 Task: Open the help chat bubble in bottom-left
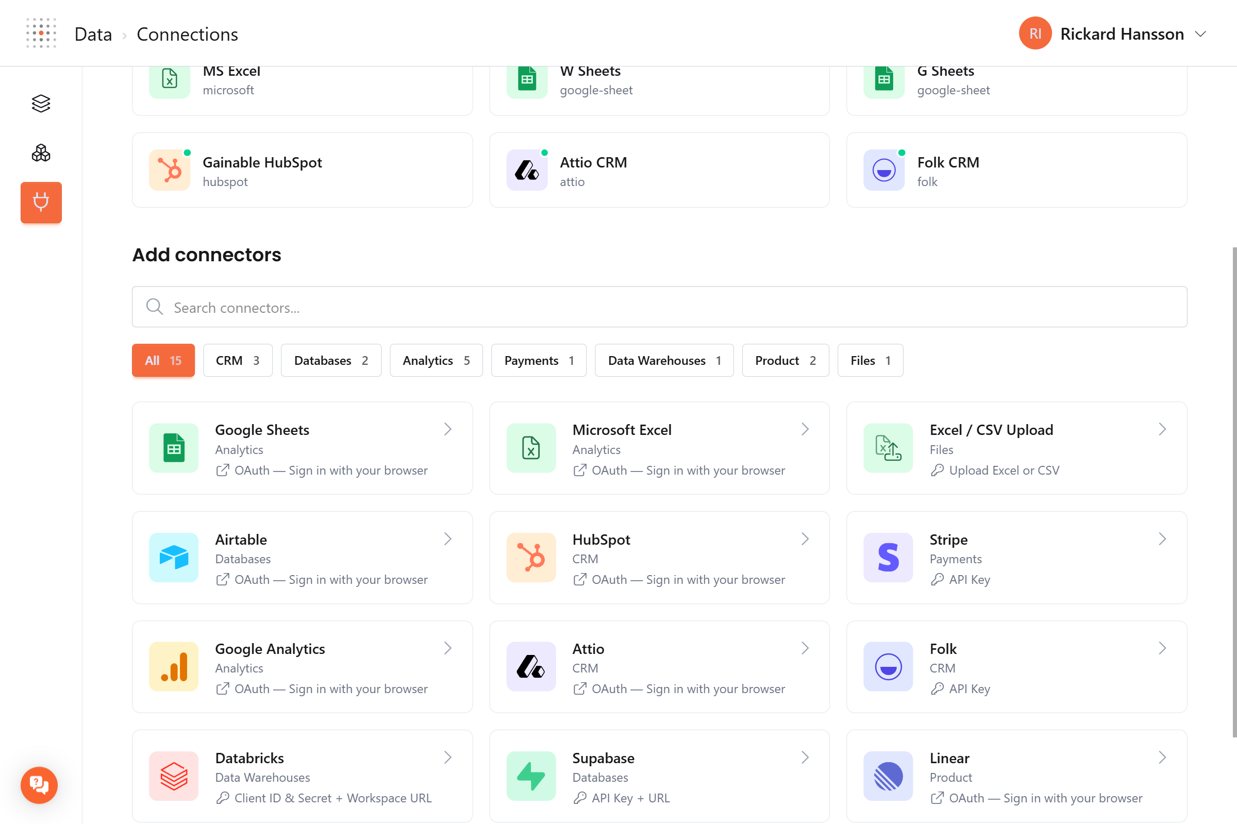click(38, 785)
